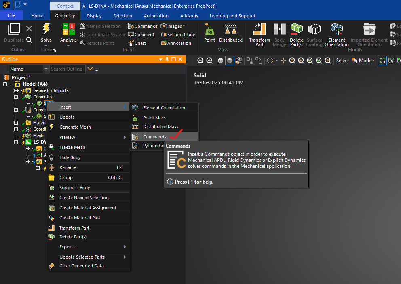Collapse the Model (A4) tree node
Image resolution: width=401 pixels, height=284 pixels.
pos(5,84)
